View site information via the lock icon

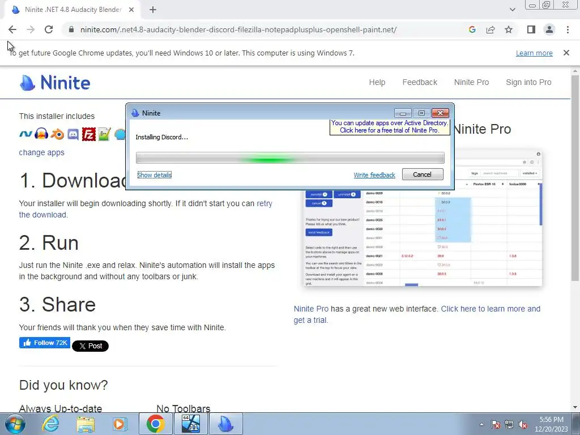(71, 29)
